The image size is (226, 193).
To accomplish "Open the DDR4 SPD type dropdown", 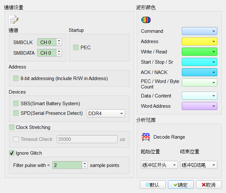I will (x=106, y=114).
